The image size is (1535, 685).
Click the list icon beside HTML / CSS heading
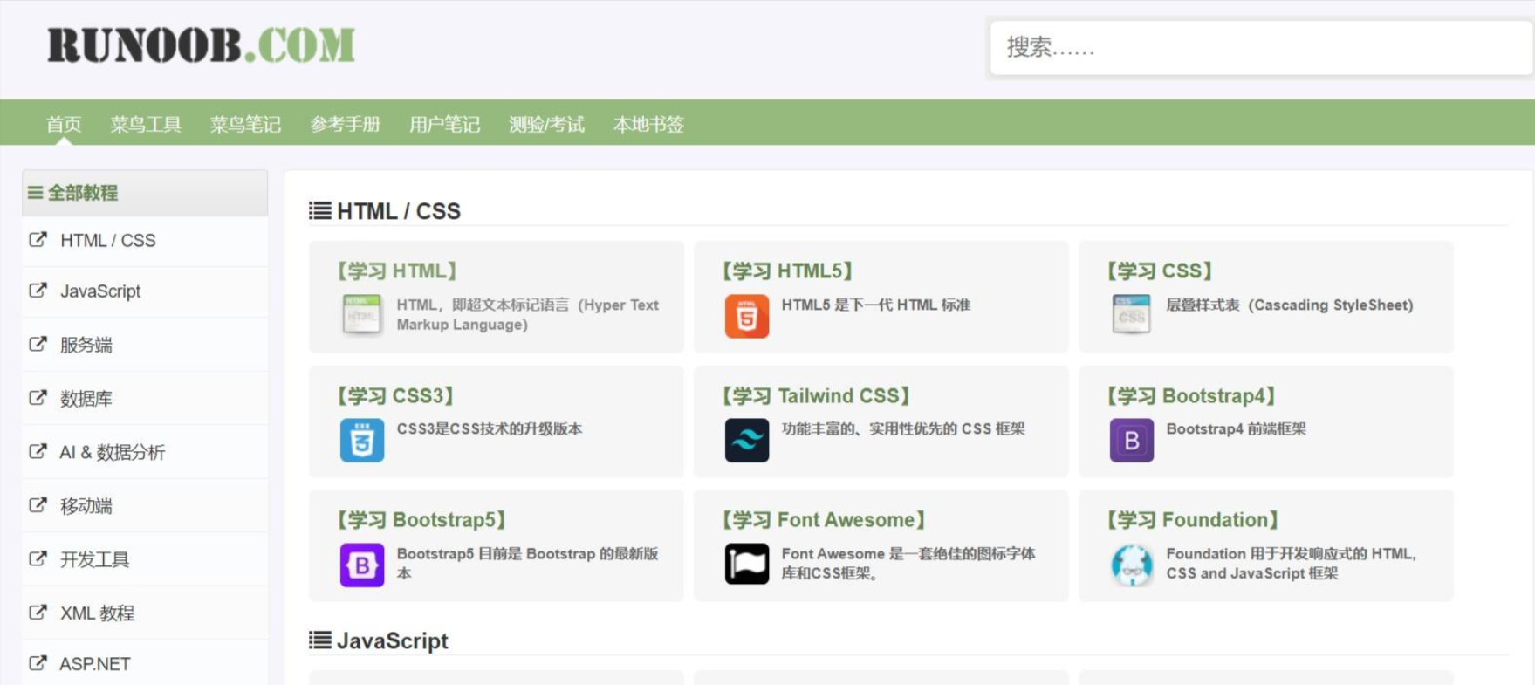click(319, 210)
